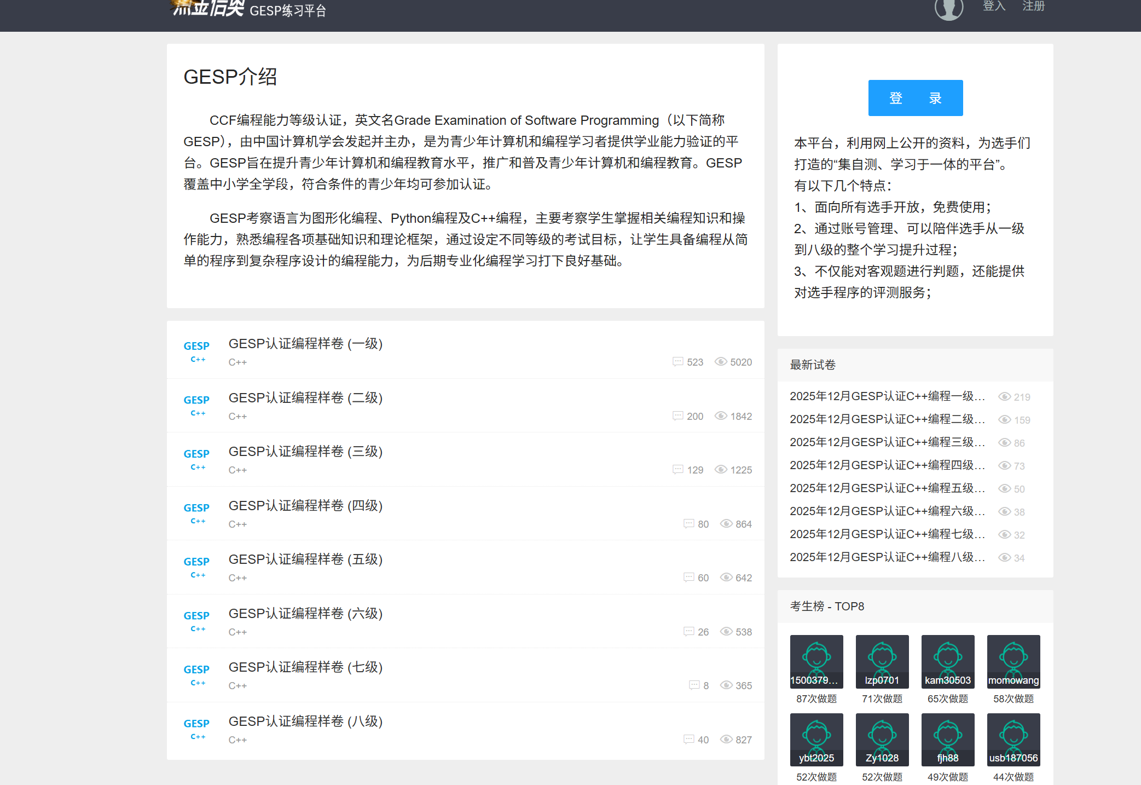Viewport: 1141px width, 785px height.
Task: Open momowang's avatar in the TOP8 ranking
Action: tap(1013, 661)
